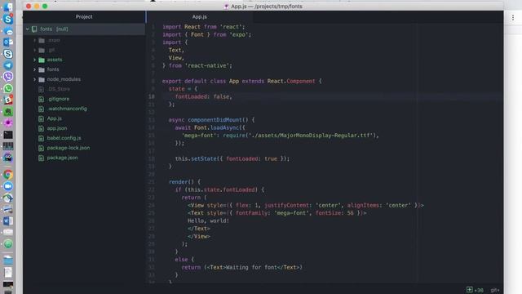Open App.js in the tree view
The width and height of the screenshot is (522, 294).
[55, 118]
